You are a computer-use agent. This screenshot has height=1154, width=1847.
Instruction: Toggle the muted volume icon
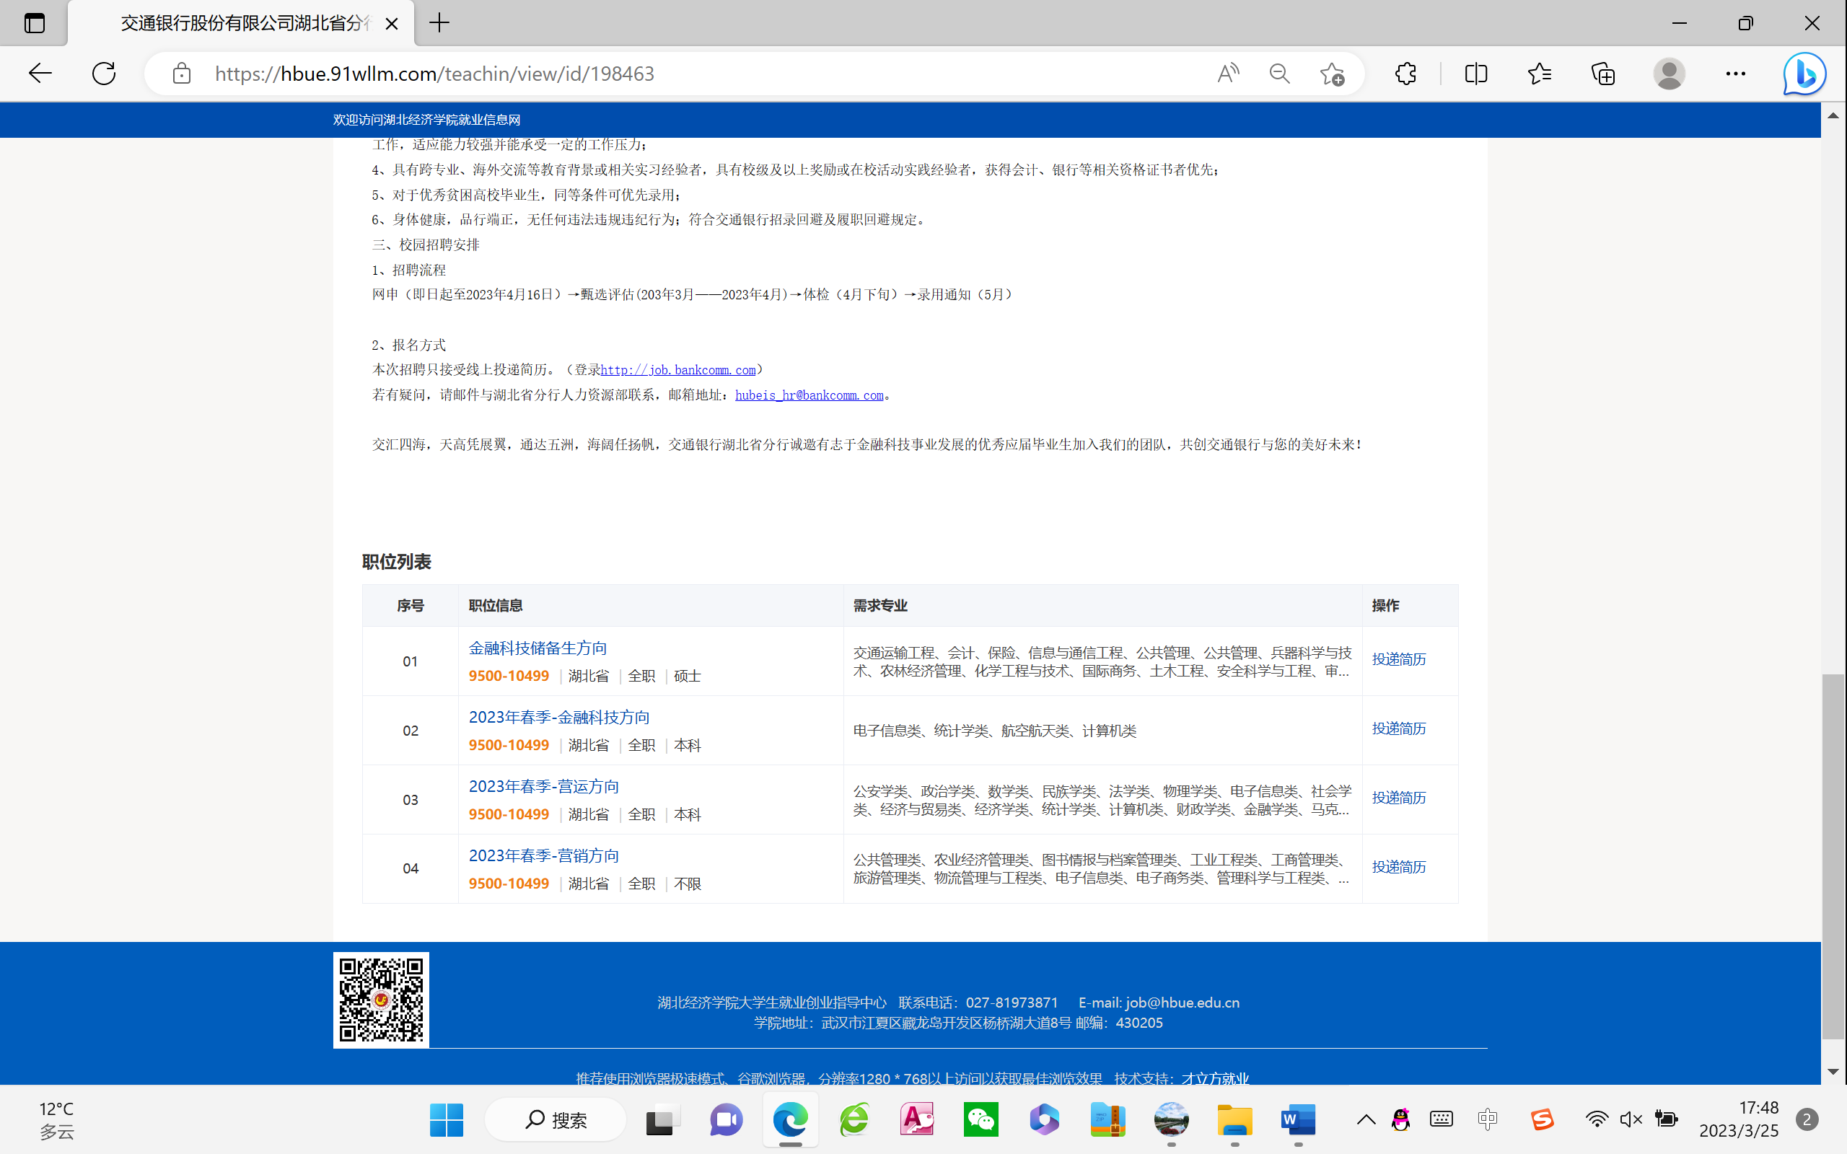coord(1631,1119)
